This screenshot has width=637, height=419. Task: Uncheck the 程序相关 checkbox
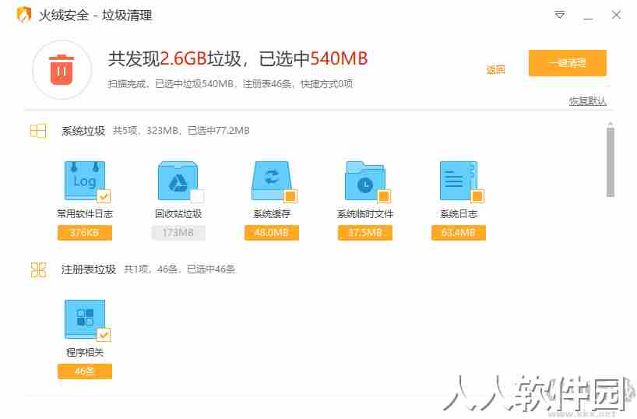click(104, 334)
